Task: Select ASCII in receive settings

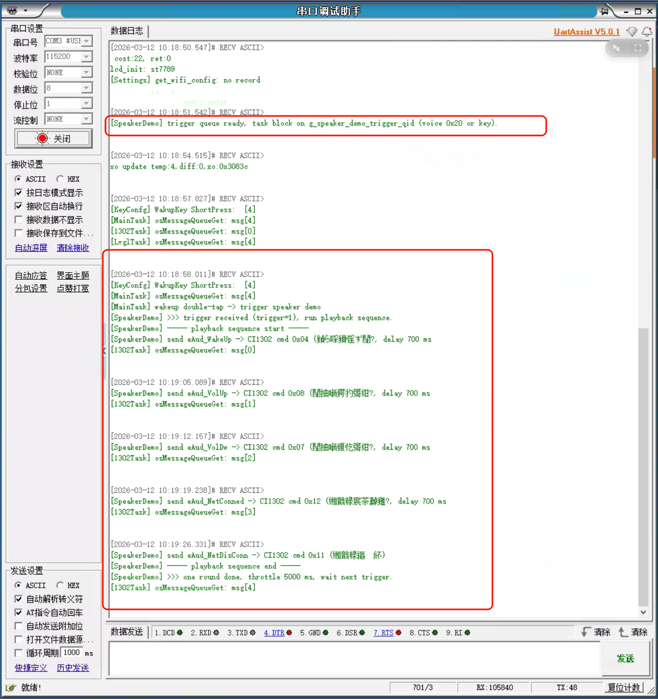Action: pyautogui.click(x=18, y=179)
